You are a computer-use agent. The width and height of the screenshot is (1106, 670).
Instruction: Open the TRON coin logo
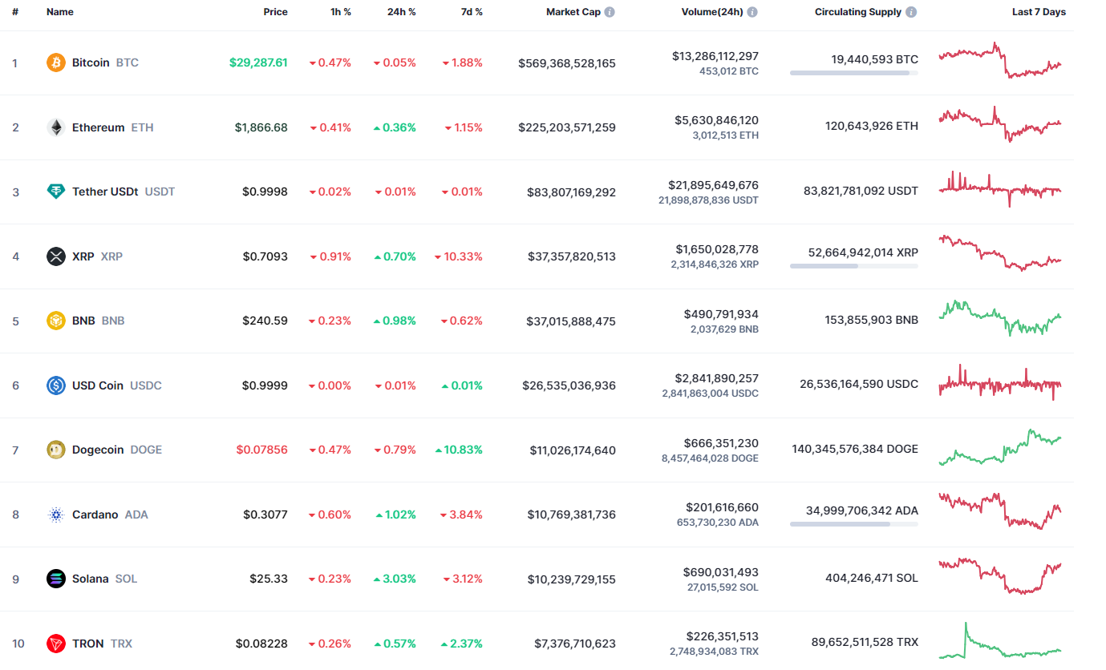55,643
